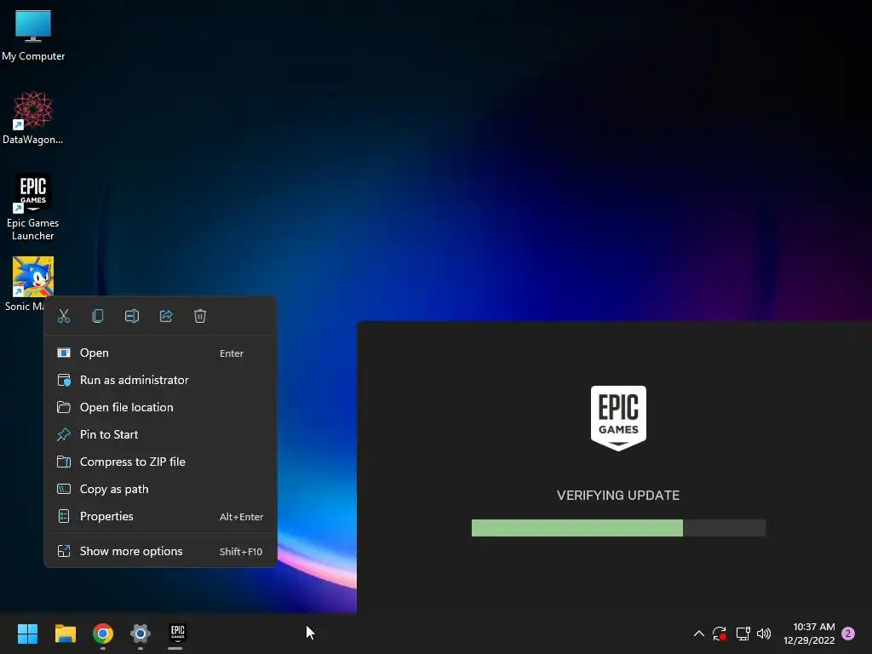This screenshot has height=654, width=872.
Task: Click the Copy icon in context menu
Action: [98, 316]
